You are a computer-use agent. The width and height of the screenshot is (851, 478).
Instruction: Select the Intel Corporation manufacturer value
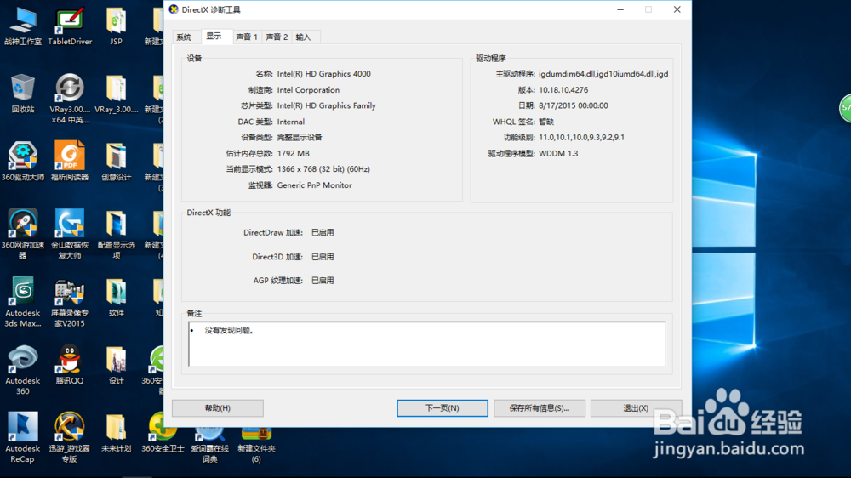click(308, 90)
